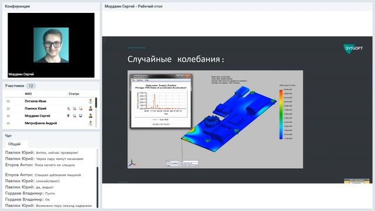Click the slide title 'Случайные колебания:'
375x211 pixels.
point(176,59)
